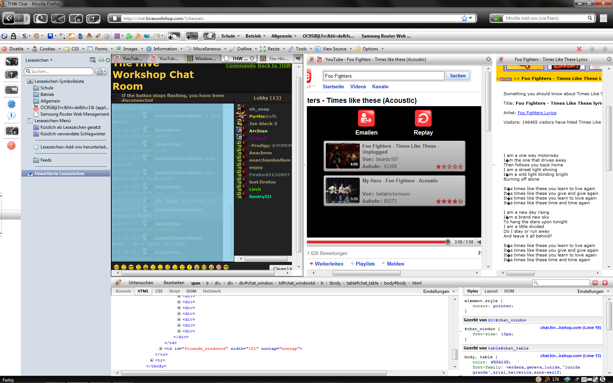Click the blue floppy disk save icon

tap(50, 36)
